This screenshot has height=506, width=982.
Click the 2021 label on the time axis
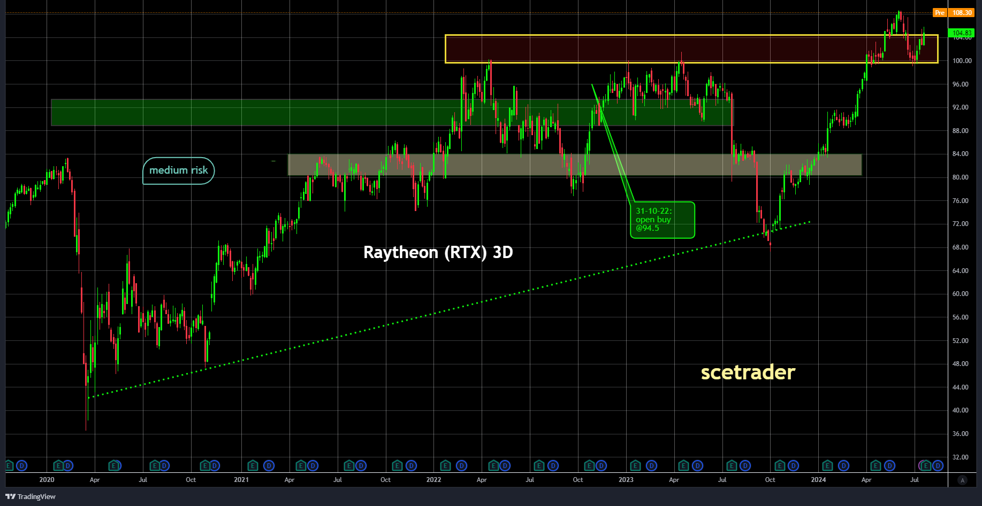(241, 480)
